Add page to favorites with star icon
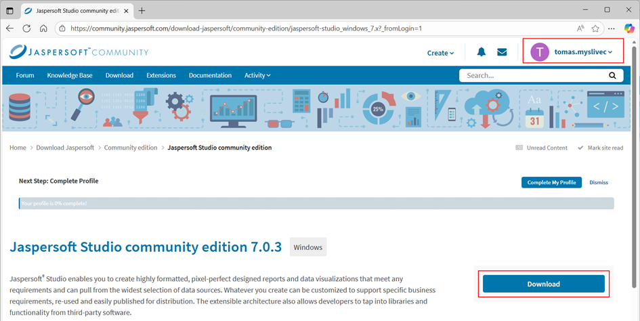The image size is (640, 321). click(595, 28)
